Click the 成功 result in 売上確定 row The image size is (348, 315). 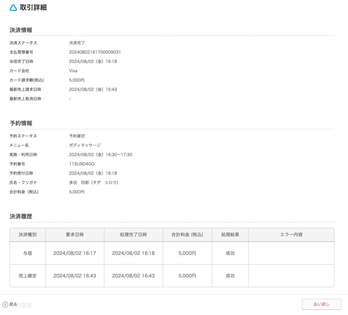[230, 276]
